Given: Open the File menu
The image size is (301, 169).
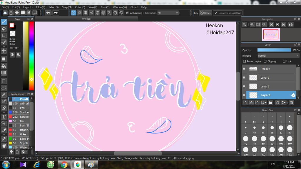Looking at the screenshot, I should (x=5, y=7).
